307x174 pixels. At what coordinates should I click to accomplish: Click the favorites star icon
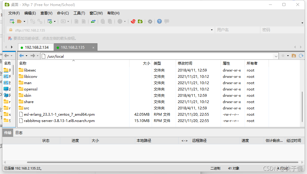tap(283, 56)
